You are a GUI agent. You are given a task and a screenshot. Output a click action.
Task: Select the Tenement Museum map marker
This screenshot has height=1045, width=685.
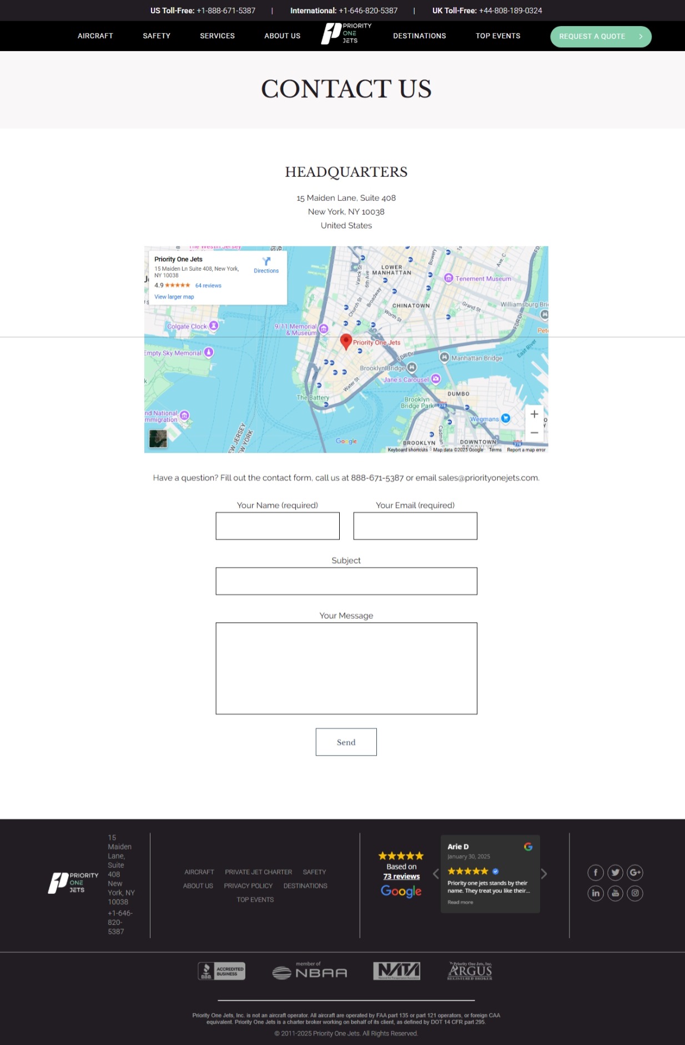click(x=449, y=278)
